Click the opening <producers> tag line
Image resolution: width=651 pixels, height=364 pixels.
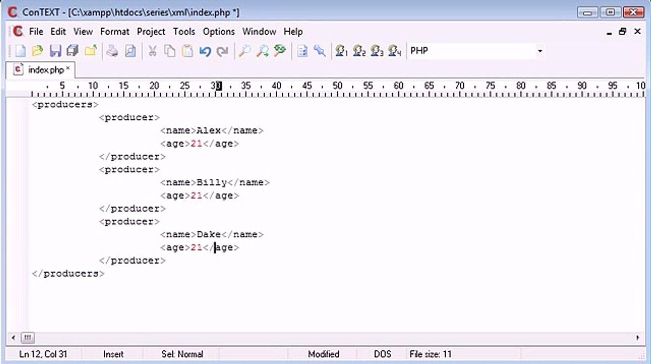[x=65, y=105]
